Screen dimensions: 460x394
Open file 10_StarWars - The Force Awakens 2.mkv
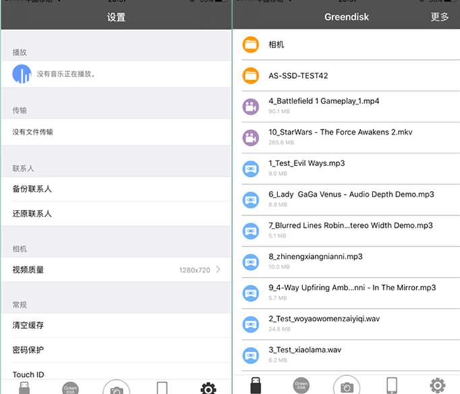(340, 132)
